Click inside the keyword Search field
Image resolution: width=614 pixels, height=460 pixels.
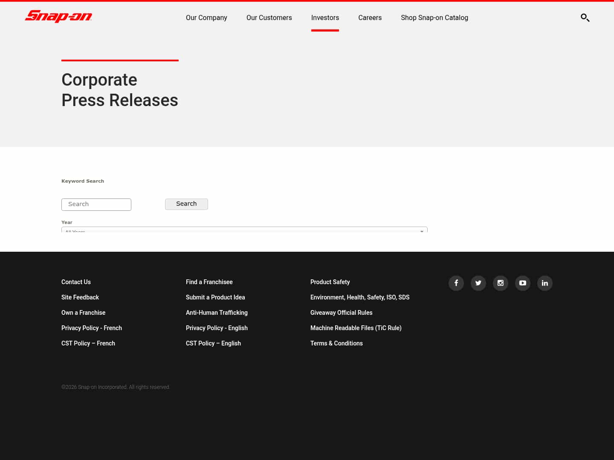96,204
